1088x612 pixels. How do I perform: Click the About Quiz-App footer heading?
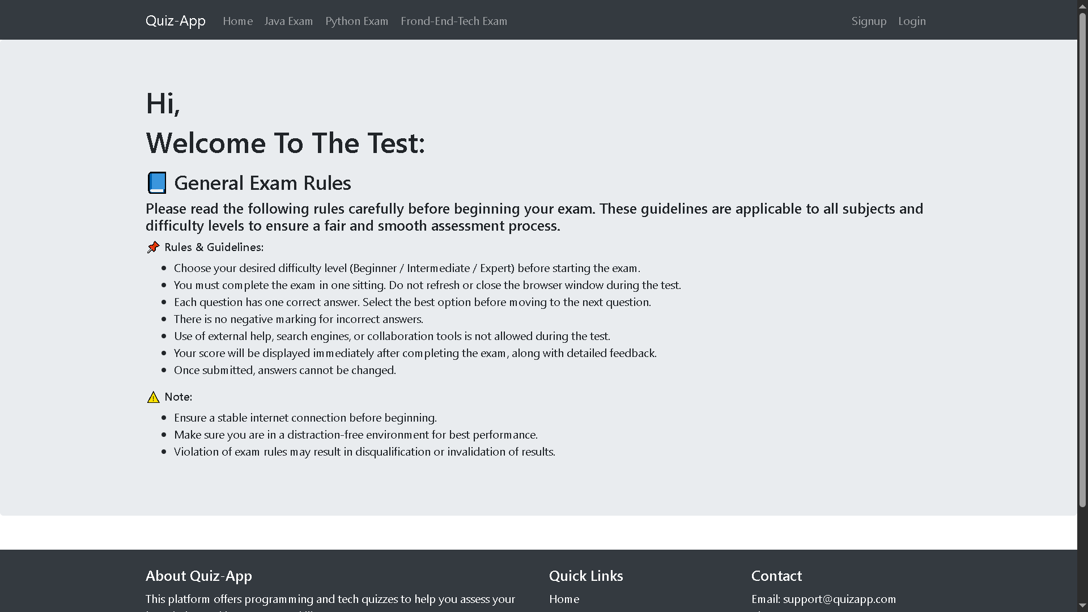click(199, 576)
